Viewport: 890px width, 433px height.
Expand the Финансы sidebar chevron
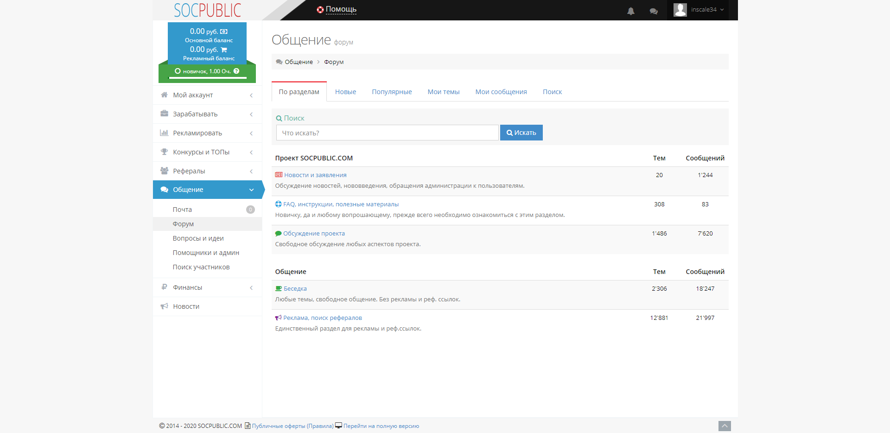[x=251, y=287]
